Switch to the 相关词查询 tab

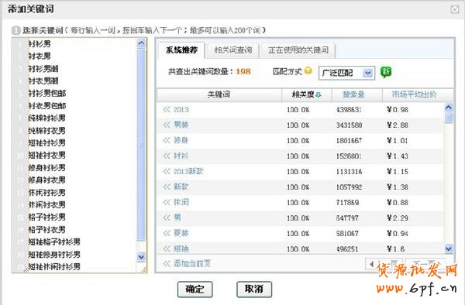click(233, 50)
